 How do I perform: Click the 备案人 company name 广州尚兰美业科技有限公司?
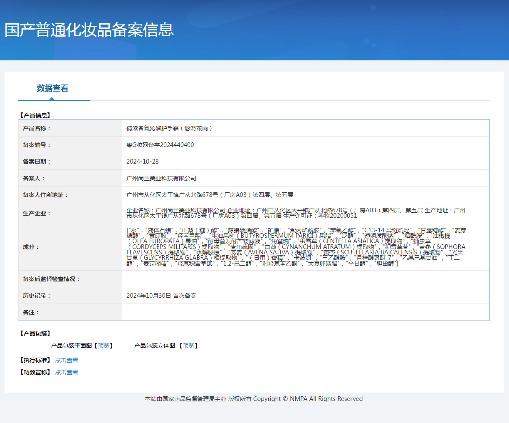pyautogui.click(x=161, y=178)
